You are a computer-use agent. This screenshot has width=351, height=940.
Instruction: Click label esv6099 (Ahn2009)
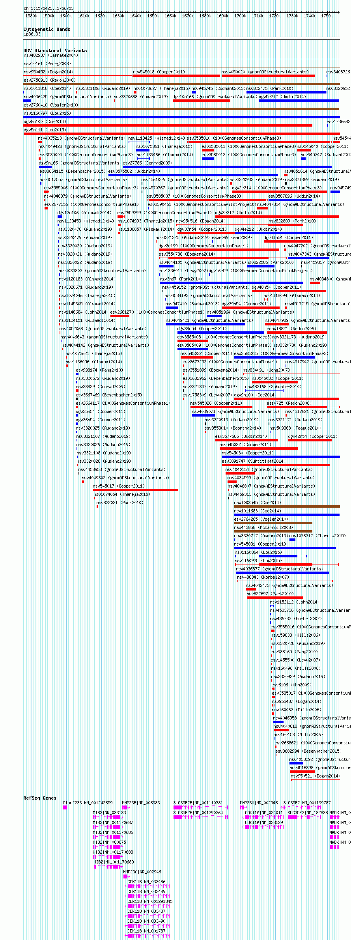click(232, 238)
